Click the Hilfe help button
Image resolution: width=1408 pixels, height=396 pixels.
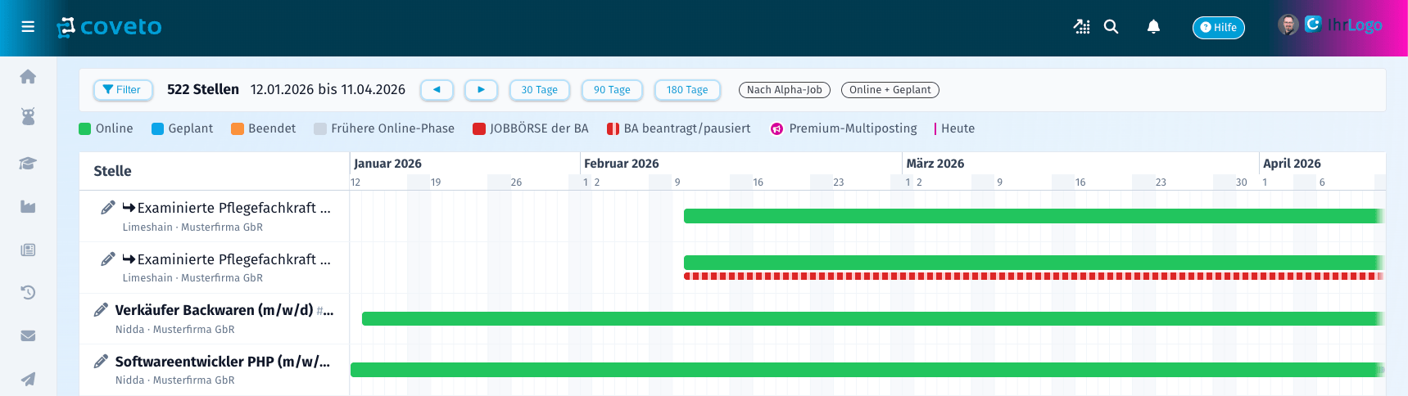click(1218, 28)
